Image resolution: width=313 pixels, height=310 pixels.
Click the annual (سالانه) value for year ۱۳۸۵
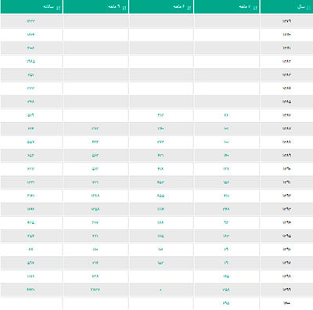pos(31,102)
